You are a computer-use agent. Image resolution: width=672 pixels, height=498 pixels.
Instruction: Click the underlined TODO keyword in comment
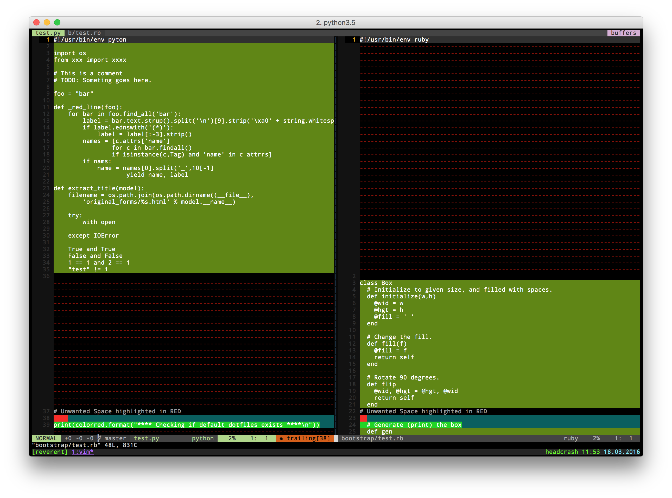click(68, 80)
